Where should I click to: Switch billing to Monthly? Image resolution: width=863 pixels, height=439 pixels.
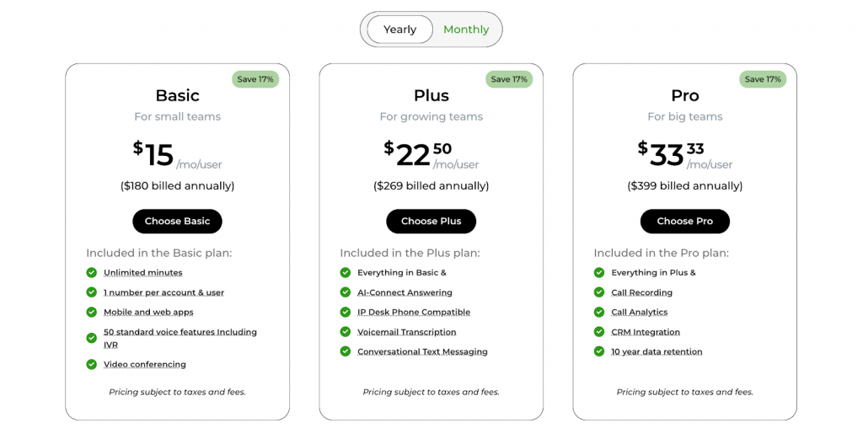466,29
